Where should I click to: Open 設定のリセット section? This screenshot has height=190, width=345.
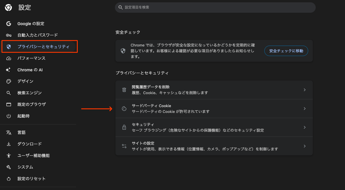pyautogui.click(x=31, y=179)
